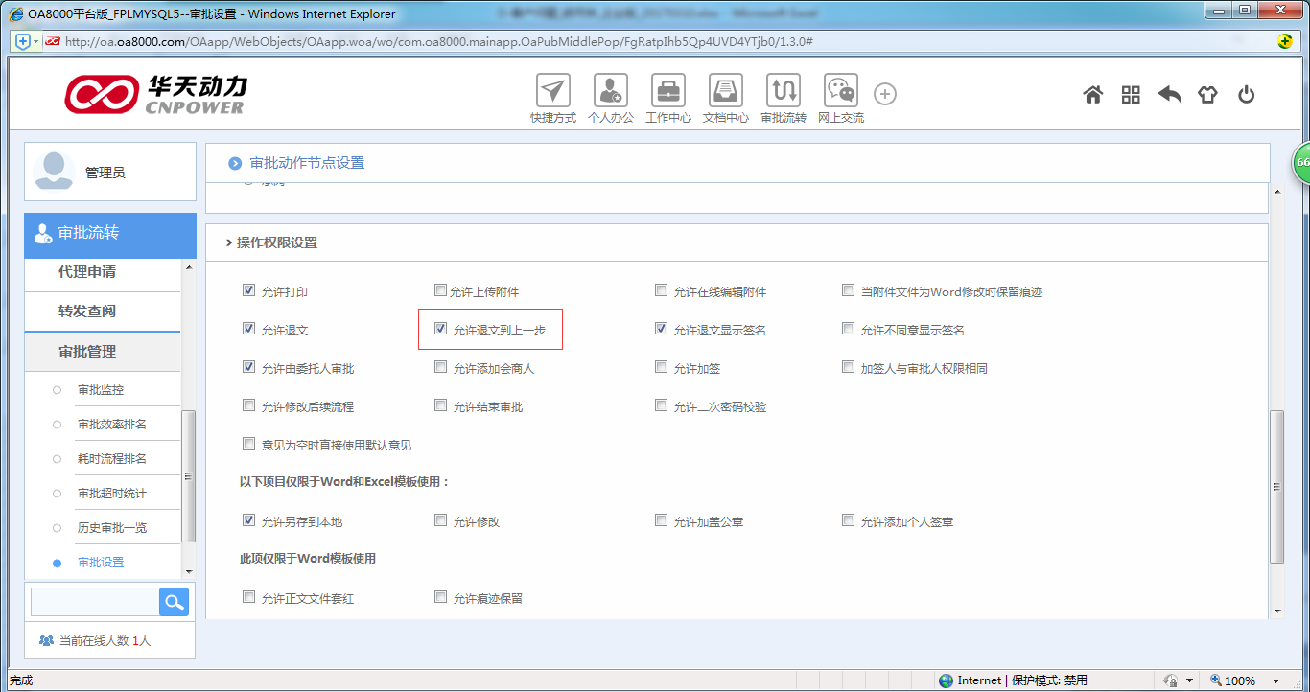The image size is (1310, 692).
Task: Click the sidebar menu scrollbar thumb
Action: click(x=189, y=476)
